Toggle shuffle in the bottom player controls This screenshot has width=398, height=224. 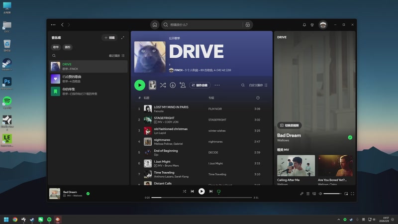point(184,191)
